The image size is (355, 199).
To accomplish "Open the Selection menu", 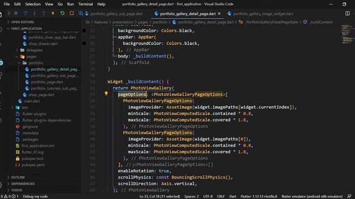I will [x=33, y=4].
